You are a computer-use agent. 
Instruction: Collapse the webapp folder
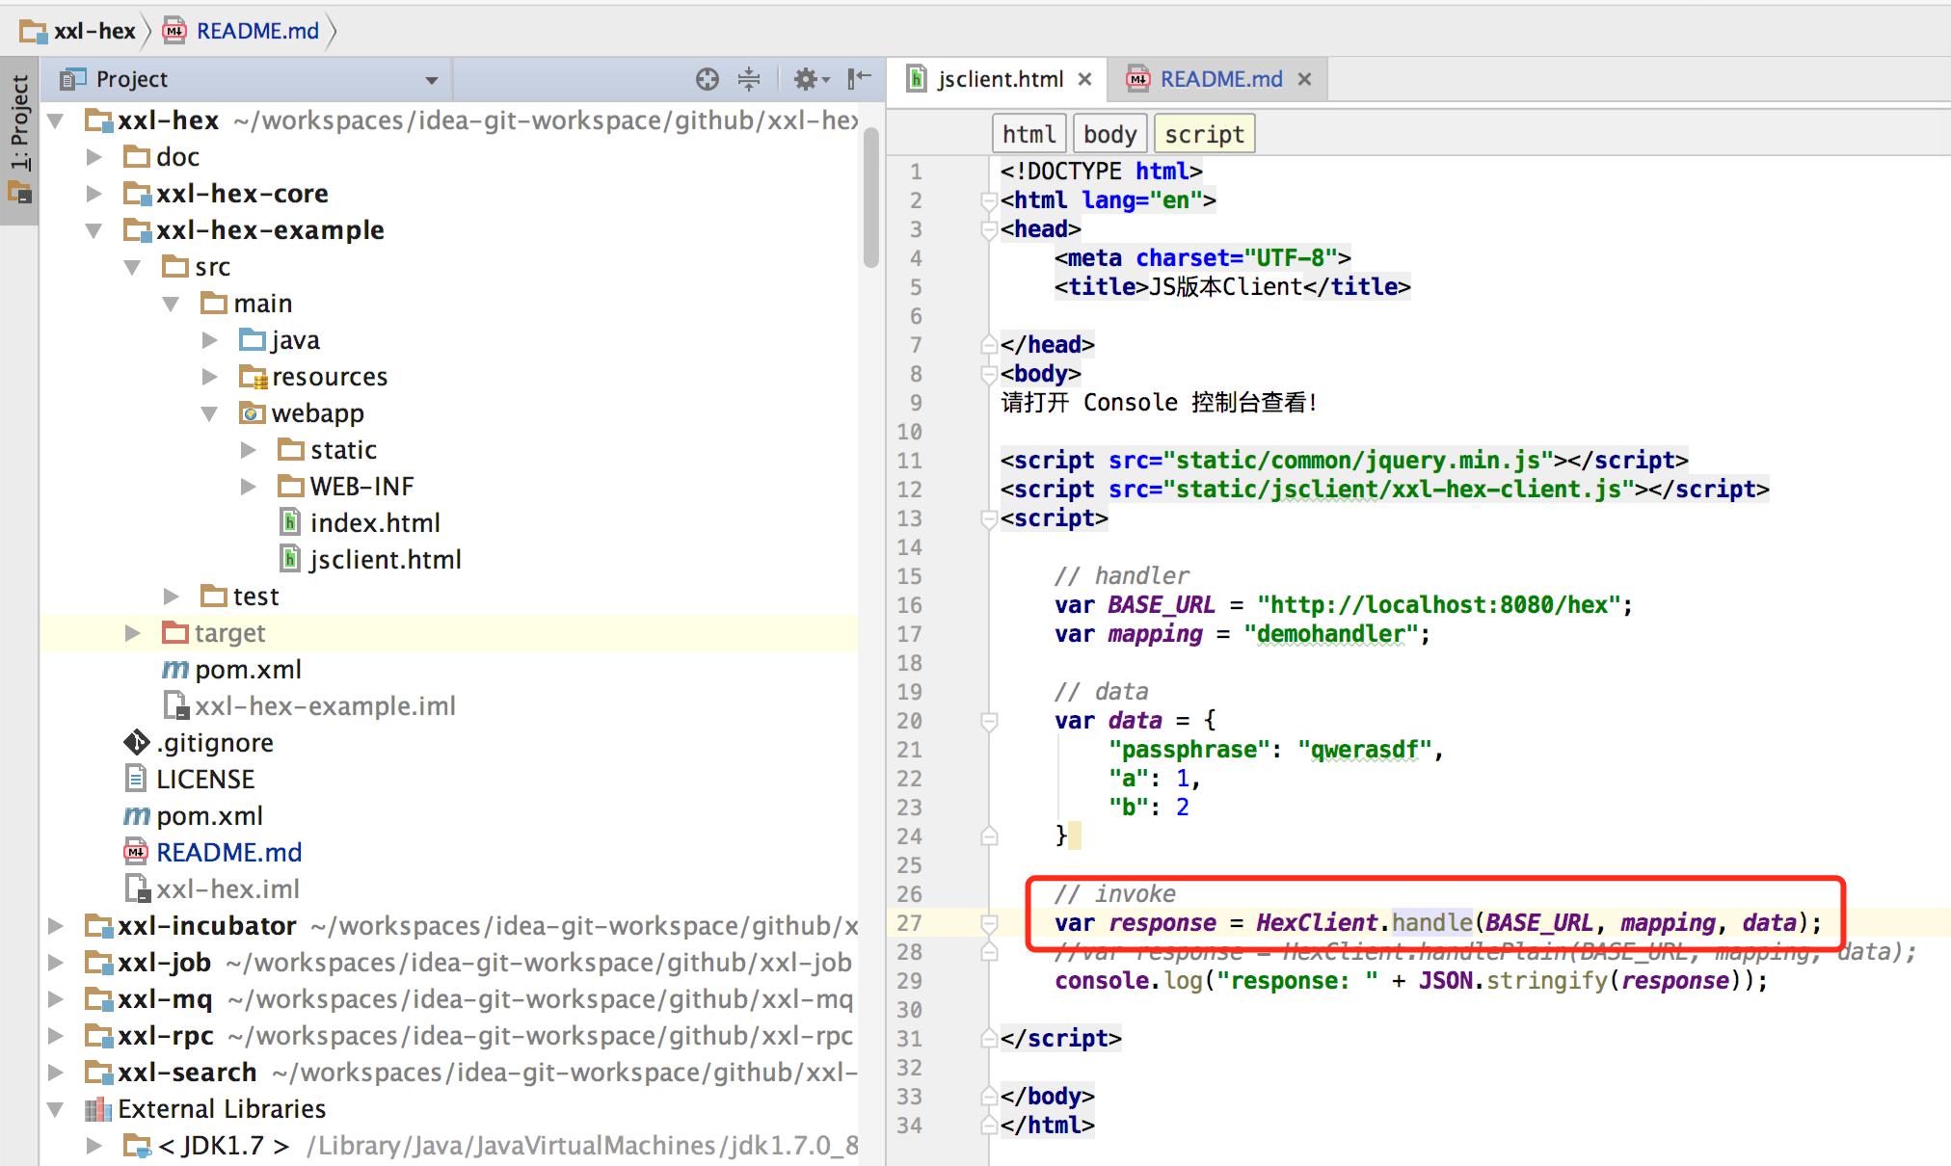pyautogui.click(x=209, y=413)
